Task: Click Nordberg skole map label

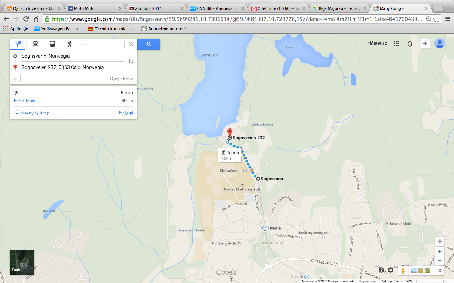Action: 224,243
